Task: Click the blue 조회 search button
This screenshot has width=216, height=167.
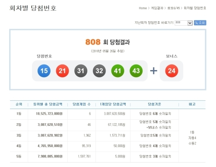Action: click(200, 23)
